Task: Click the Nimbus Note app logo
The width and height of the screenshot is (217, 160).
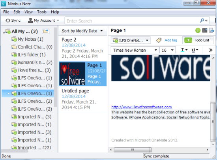Action: [x=4, y=4]
